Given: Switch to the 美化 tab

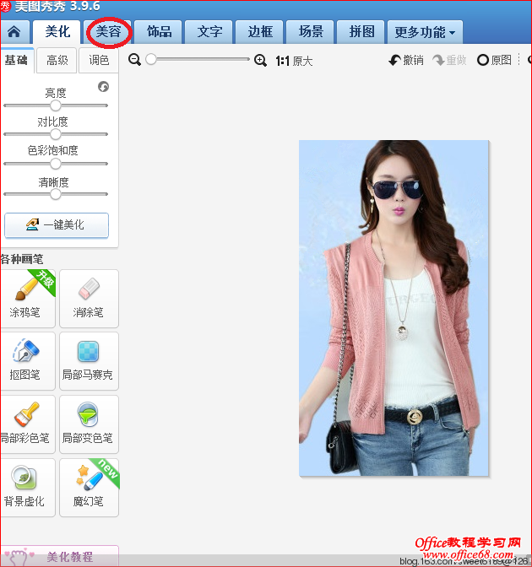Looking at the screenshot, I should [x=57, y=32].
